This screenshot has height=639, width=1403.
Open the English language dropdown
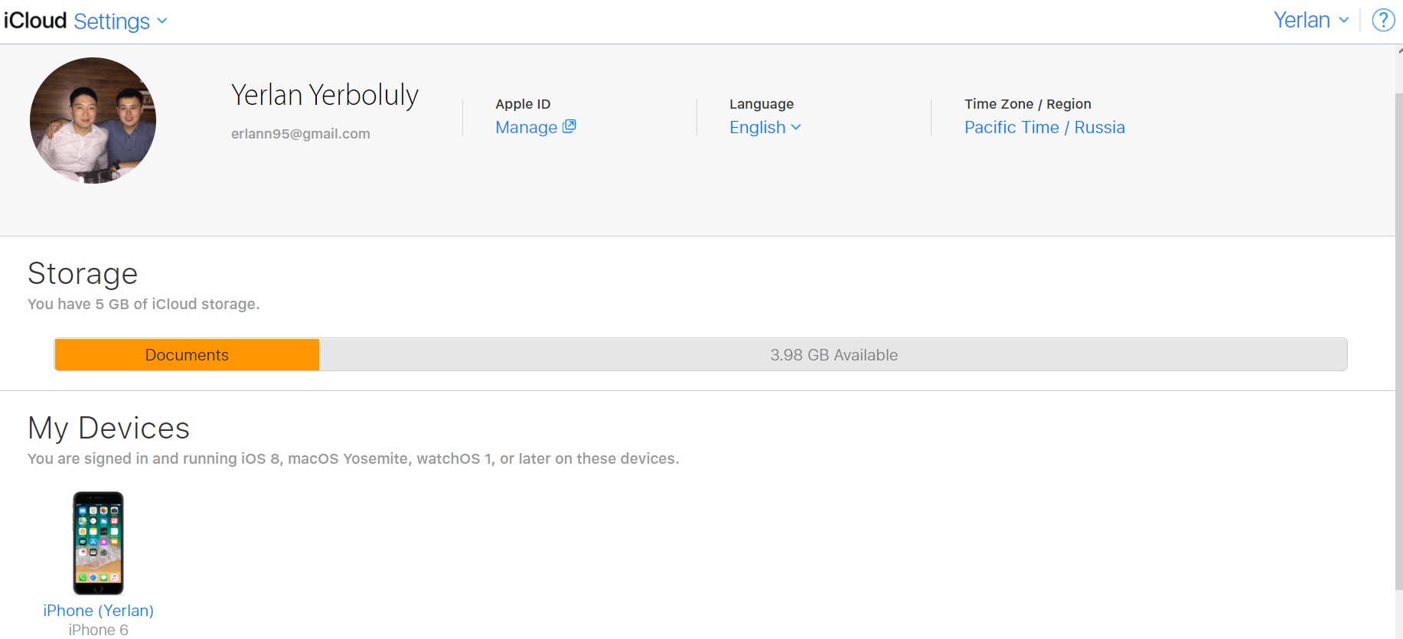(x=757, y=127)
